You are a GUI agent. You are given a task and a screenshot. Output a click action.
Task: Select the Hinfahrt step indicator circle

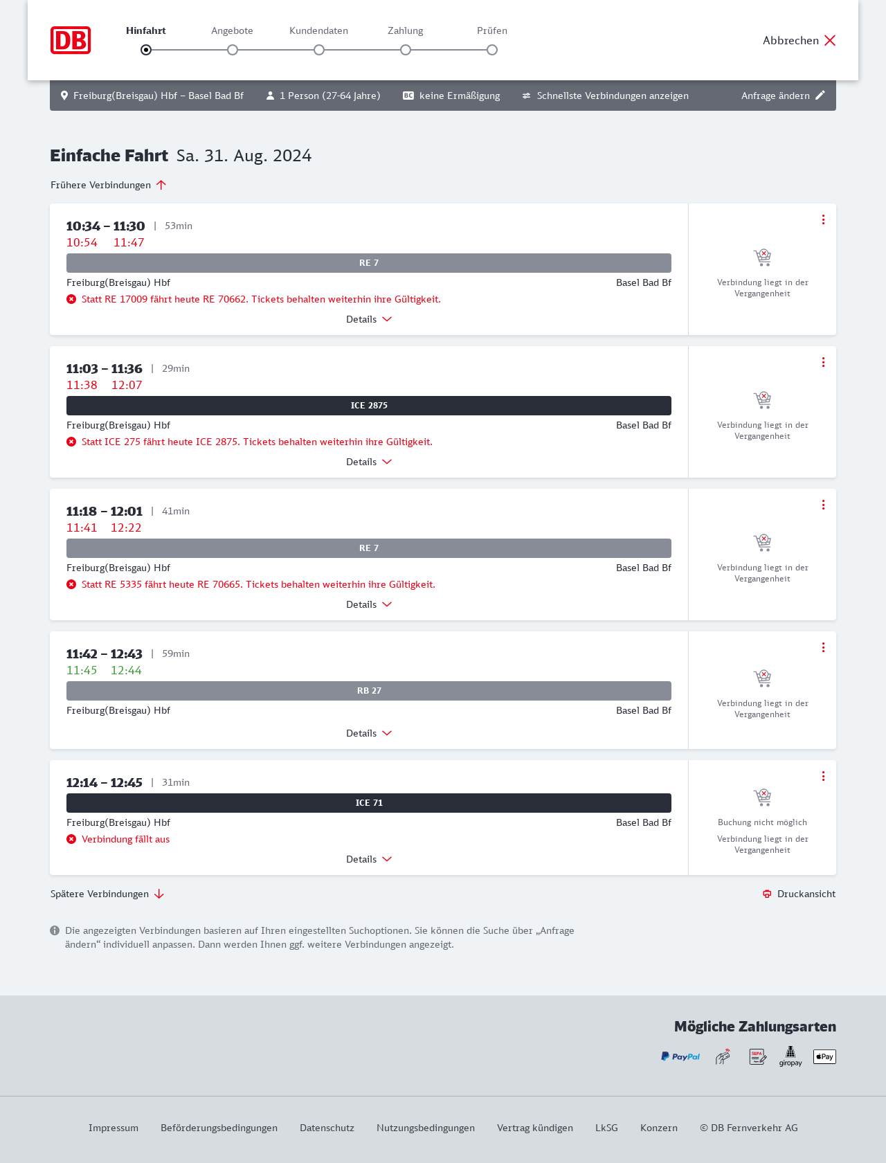tap(146, 50)
